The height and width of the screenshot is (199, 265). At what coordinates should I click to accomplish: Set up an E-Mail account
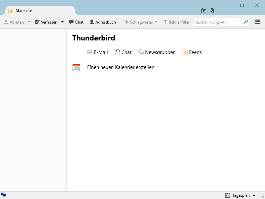click(97, 52)
